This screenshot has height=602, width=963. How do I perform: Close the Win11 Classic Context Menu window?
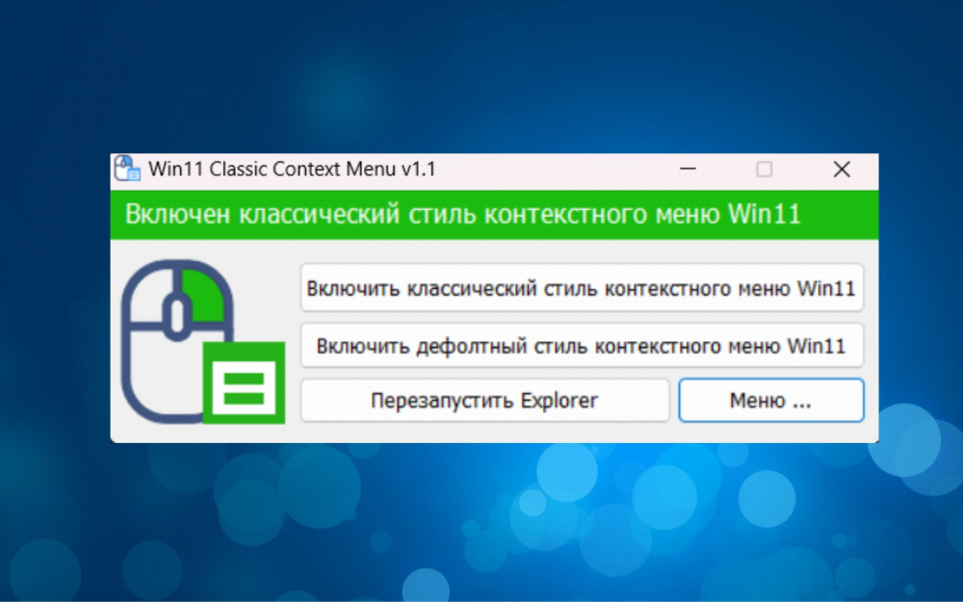pos(842,169)
